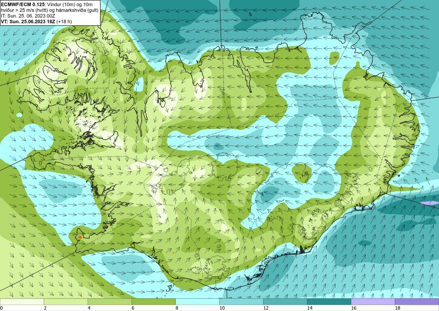Click the legend scale label "14"
Viewport: 439px width, 311px height.
(x=309, y=308)
